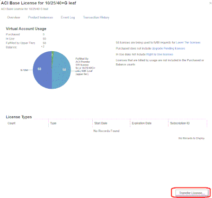
Task: Click the In Use pie chart label
Action: (x=24, y=70)
